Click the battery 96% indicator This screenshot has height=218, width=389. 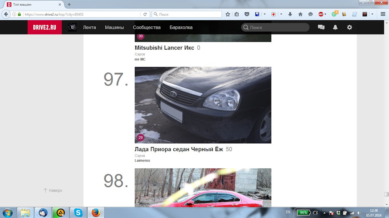(x=304, y=213)
